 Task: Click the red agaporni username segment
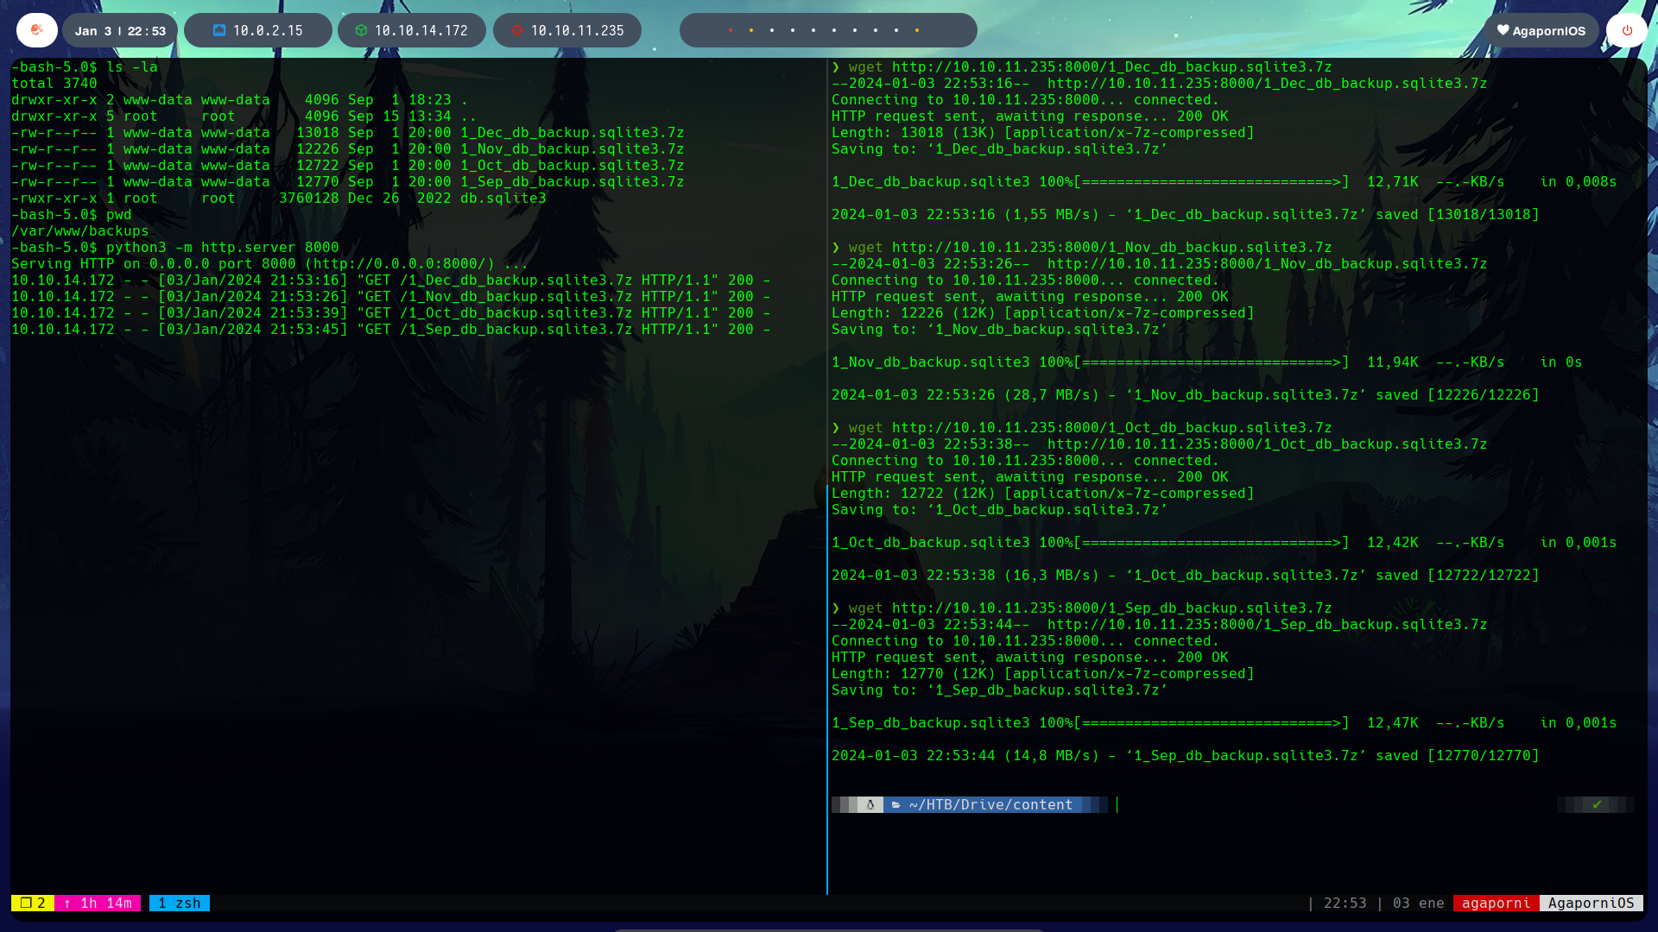pyautogui.click(x=1496, y=903)
